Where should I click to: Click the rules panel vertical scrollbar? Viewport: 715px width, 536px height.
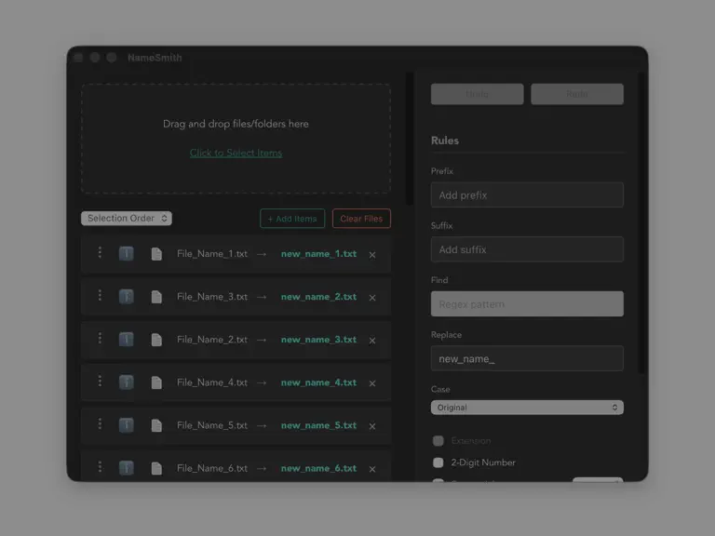642,222
